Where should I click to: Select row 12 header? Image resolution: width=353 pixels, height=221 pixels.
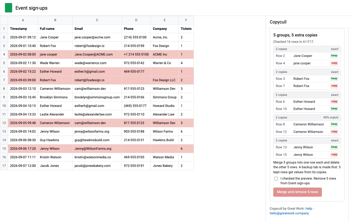[4, 123]
